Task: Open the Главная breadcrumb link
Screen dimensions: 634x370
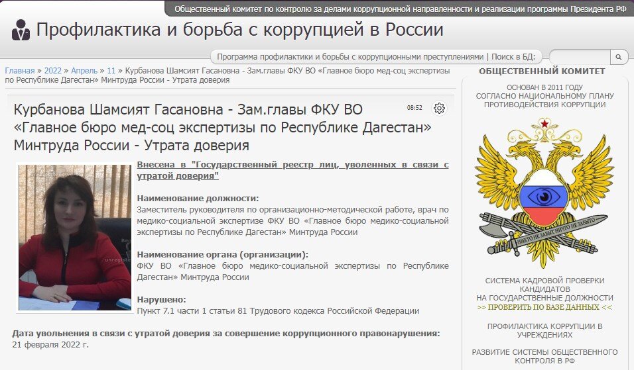Action: coord(20,71)
